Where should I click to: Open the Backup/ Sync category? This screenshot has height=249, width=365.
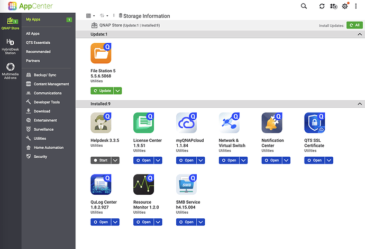[44, 75]
